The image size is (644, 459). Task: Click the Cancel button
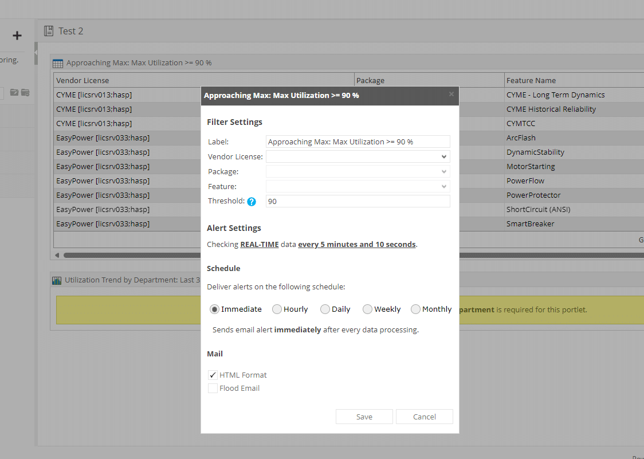click(424, 417)
